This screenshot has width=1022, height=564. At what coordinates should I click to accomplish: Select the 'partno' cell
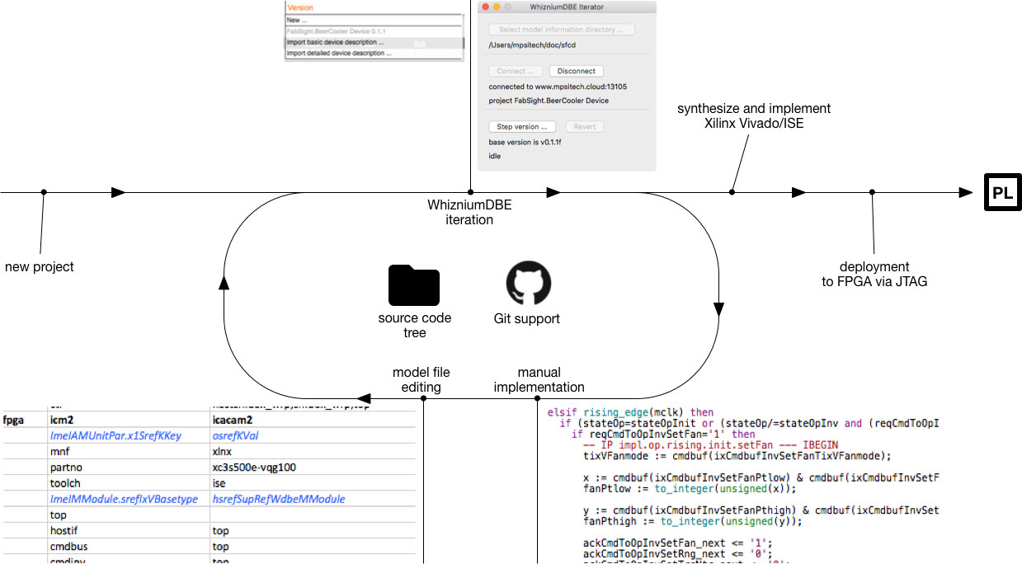(128, 468)
